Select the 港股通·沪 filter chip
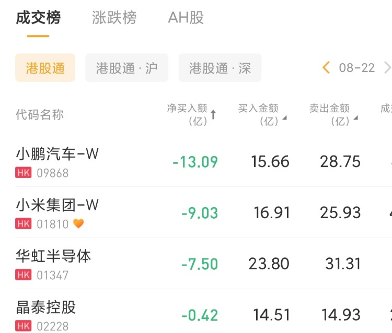The image size is (392, 333). (x=127, y=68)
